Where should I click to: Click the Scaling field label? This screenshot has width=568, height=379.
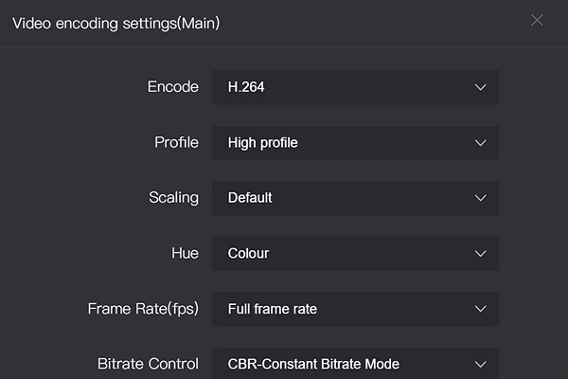pyautogui.click(x=173, y=198)
